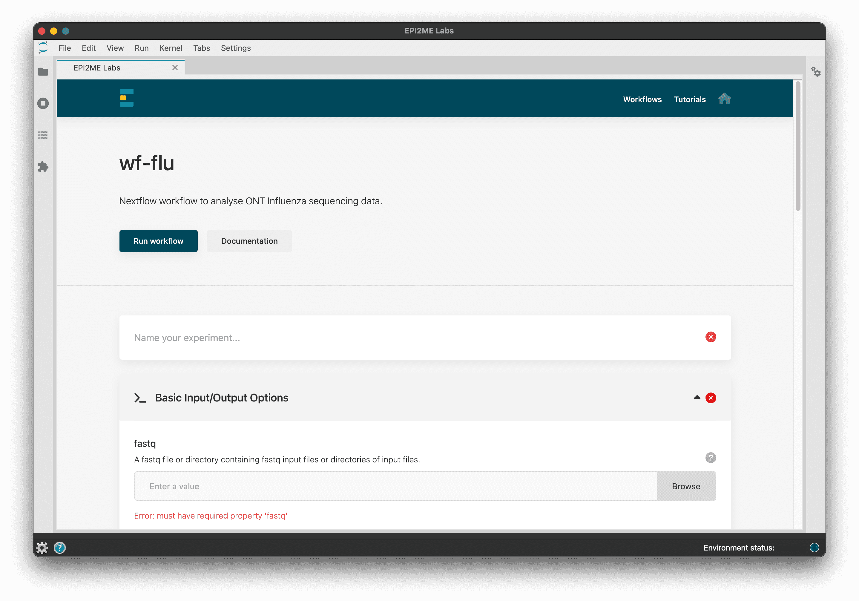This screenshot has width=859, height=601.
Task: Clear the experiment name with the red x
Action: [x=711, y=337]
